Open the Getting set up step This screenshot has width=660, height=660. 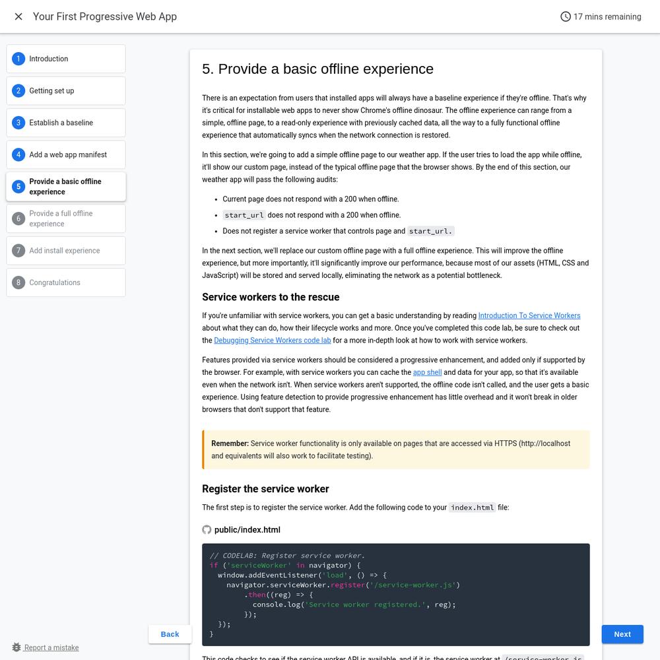[65, 90]
